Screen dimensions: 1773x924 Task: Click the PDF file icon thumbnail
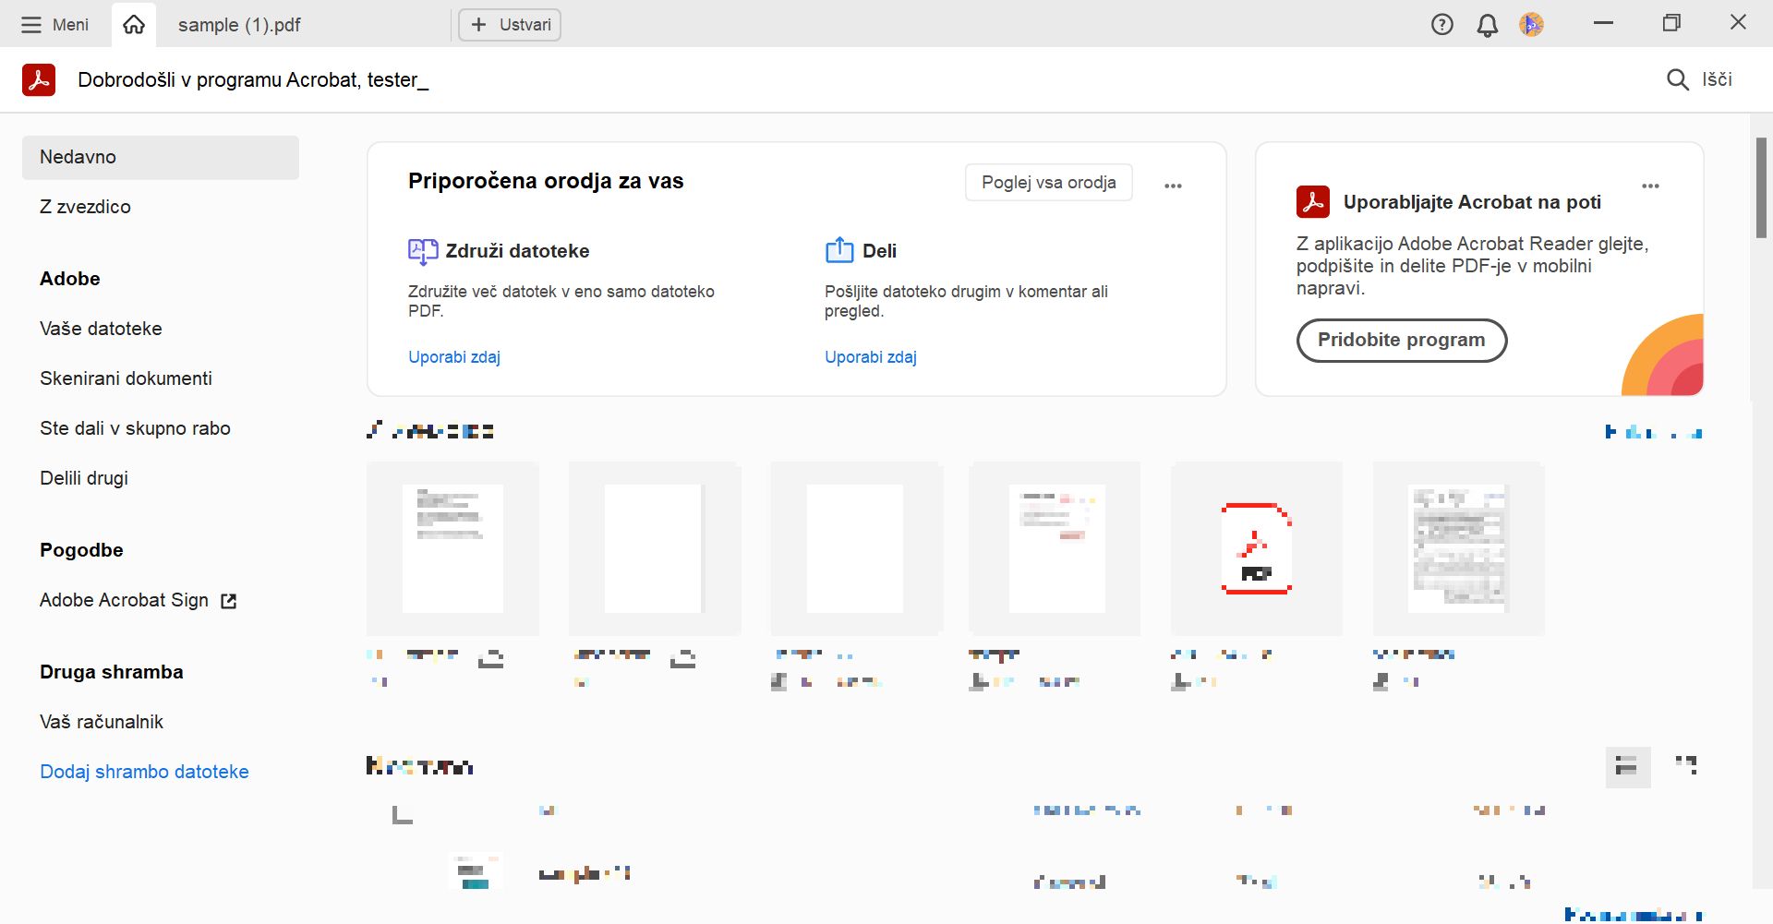pos(1256,549)
